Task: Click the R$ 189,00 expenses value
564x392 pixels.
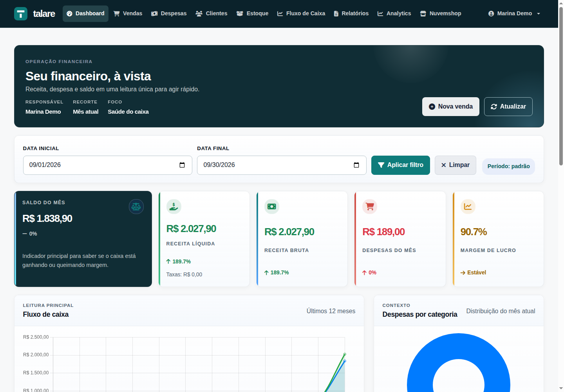Action: point(383,232)
